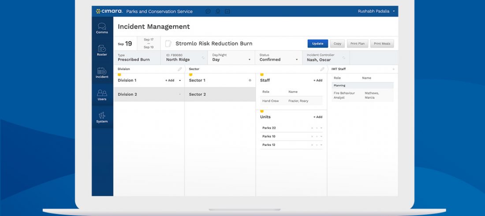Click the plus icon beside IMT Staff

pyautogui.click(x=393, y=69)
